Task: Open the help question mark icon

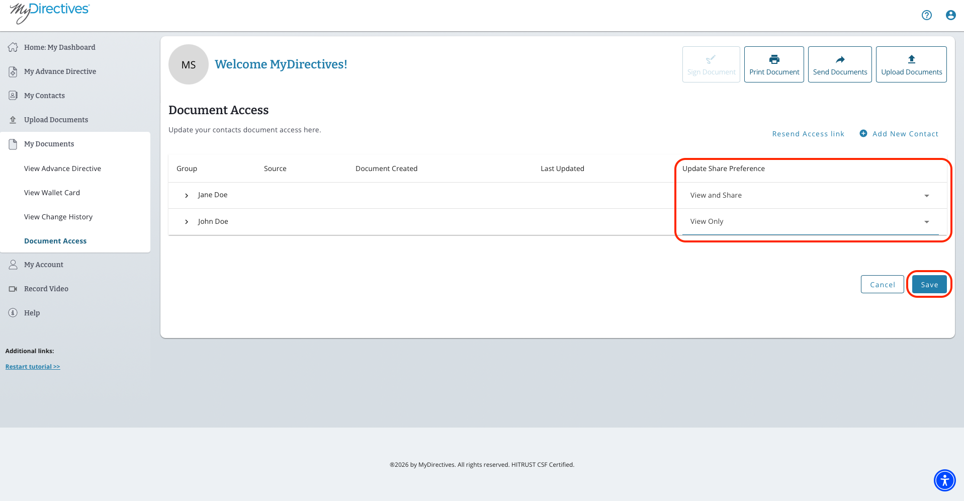Action: tap(927, 15)
